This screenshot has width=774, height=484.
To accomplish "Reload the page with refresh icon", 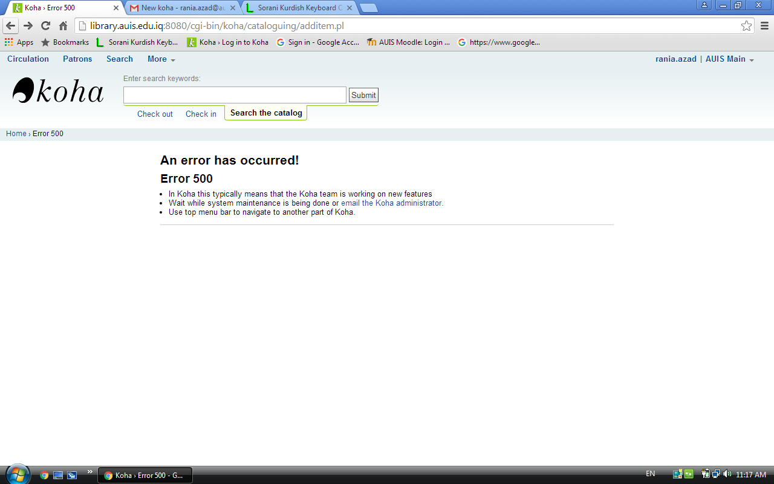I will pos(45,26).
